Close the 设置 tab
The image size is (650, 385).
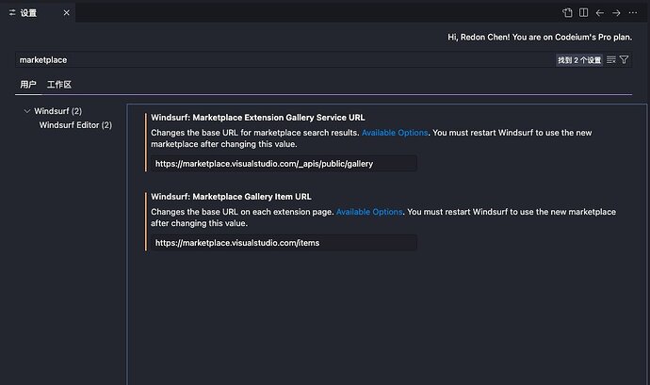[66, 13]
